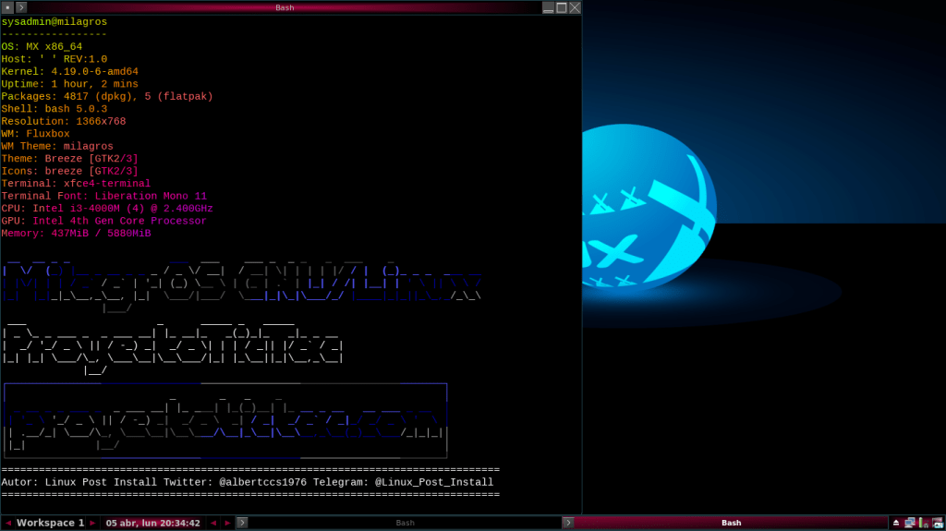The image size is (946, 531).
Task: Minimize the Bash terminal window
Action: point(548,7)
